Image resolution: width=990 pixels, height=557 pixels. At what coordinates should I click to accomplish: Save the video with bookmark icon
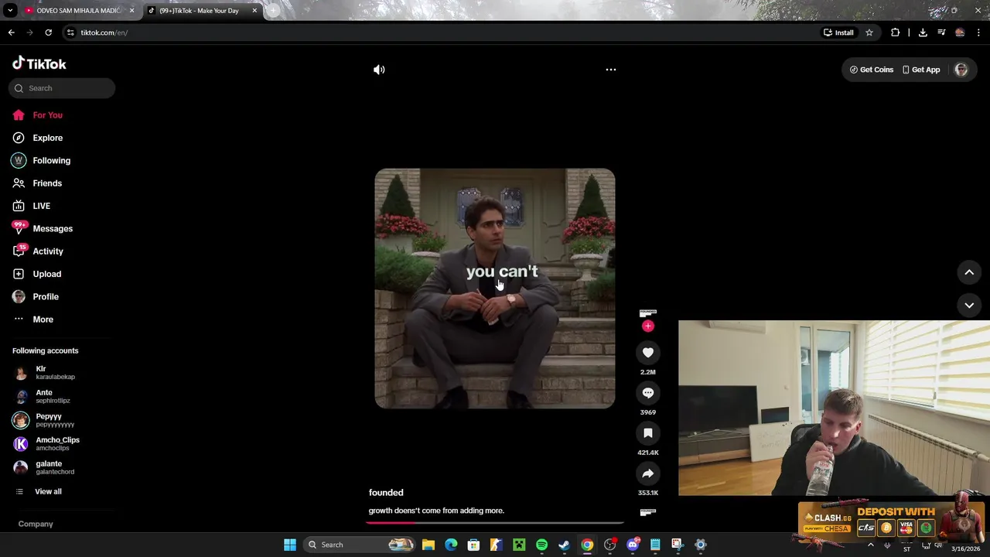tap(648, 433)
